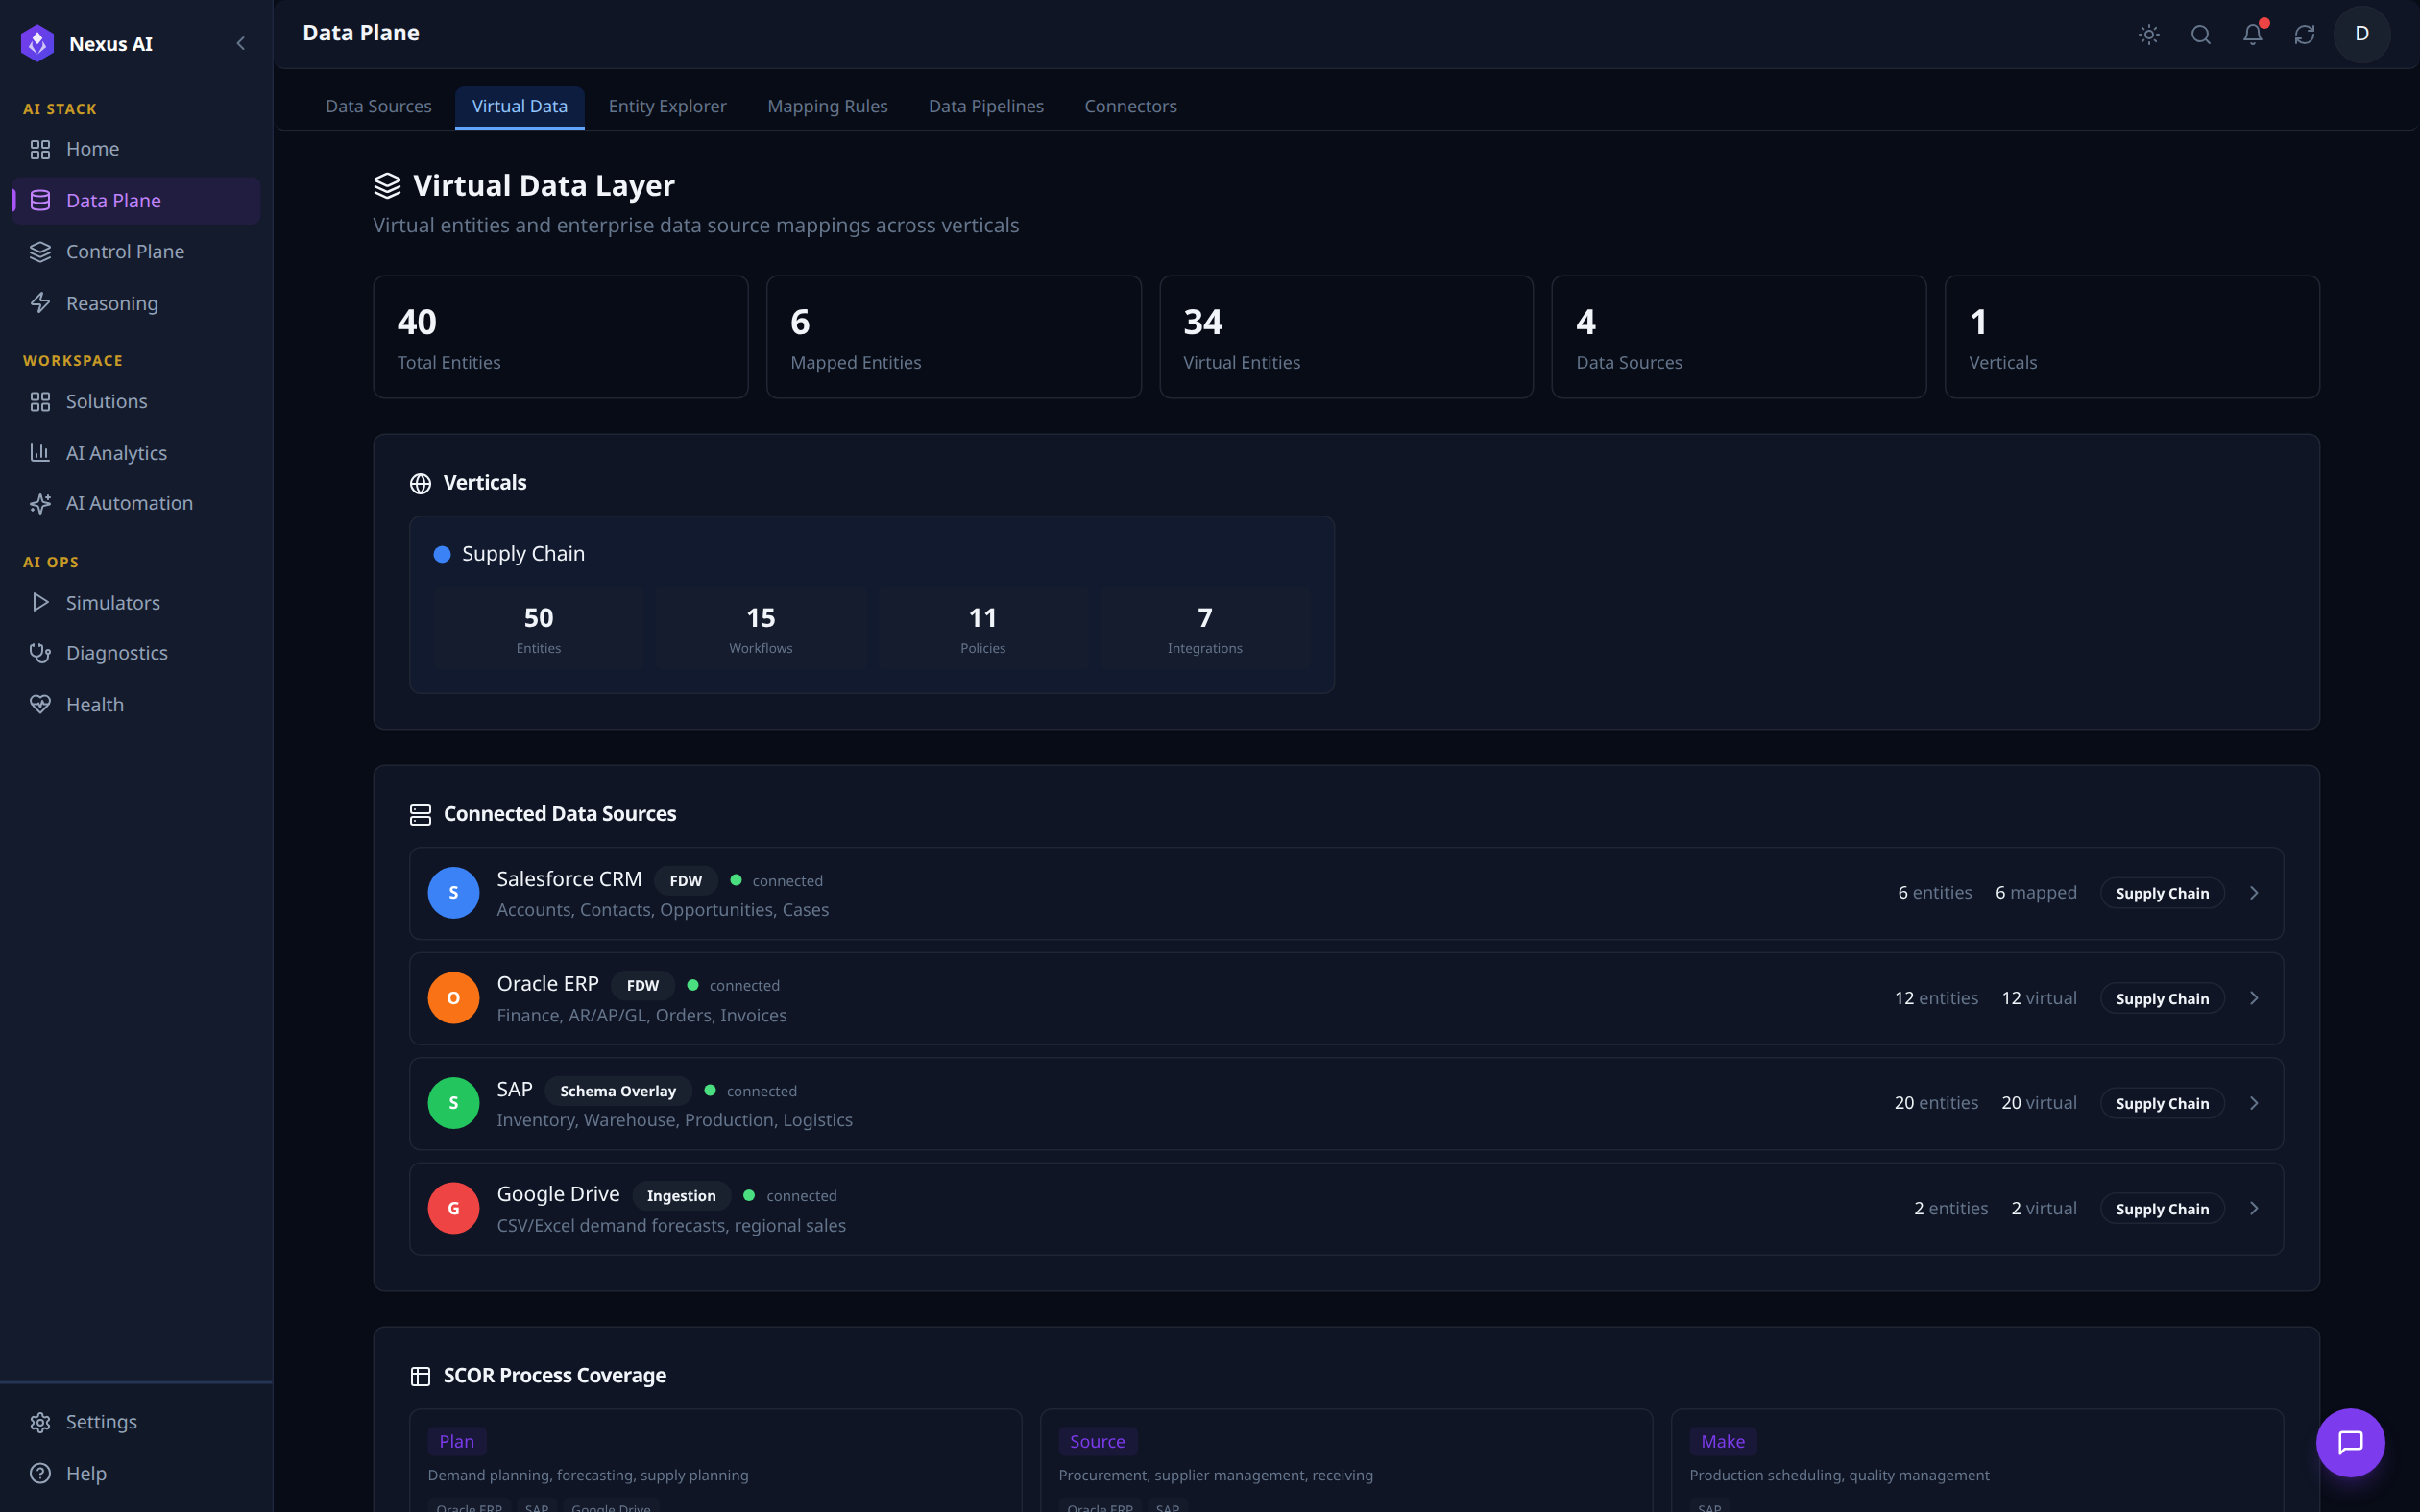Click the Make process tag
This screenshot has width=2420, height=1512.
click(x=1723, y=1441)
